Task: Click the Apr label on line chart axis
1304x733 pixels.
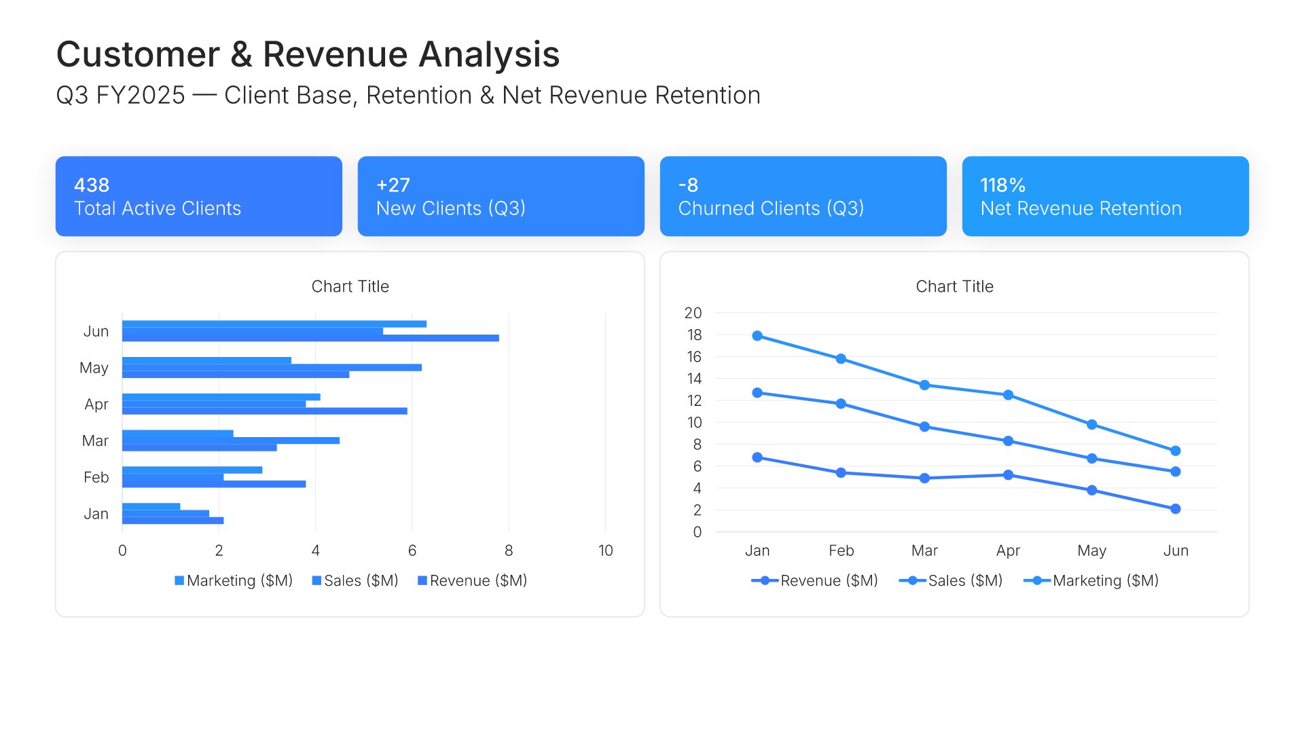Action: (x=1008, y=551)
